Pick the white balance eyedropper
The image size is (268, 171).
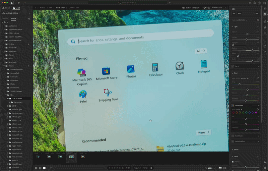point(257,78)
